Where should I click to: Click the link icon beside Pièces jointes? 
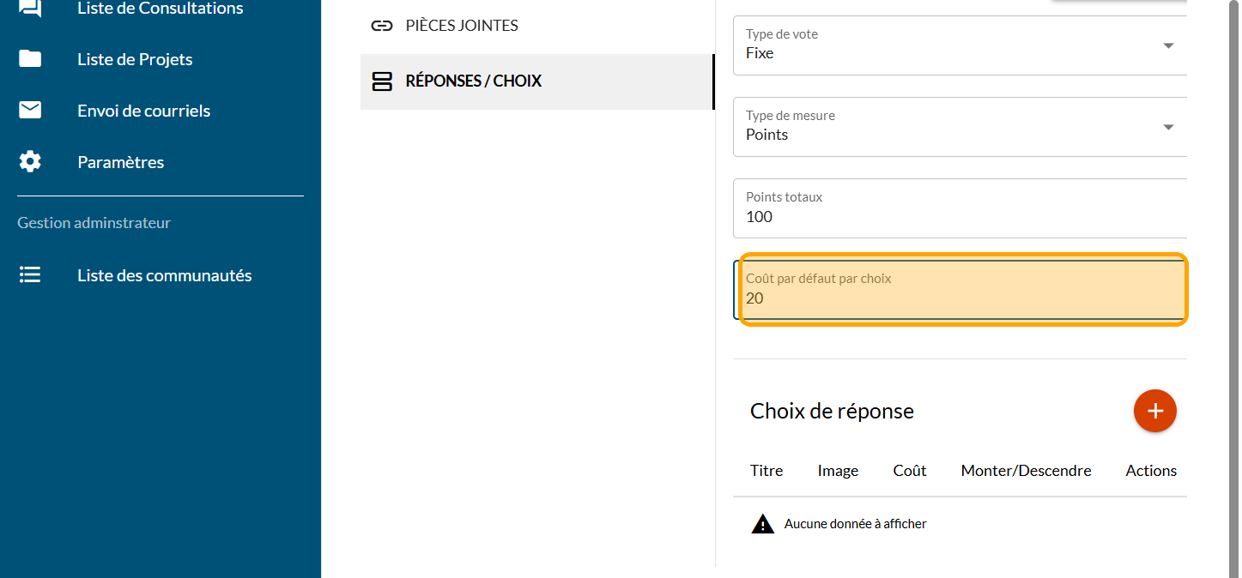[x=381, y=26]
